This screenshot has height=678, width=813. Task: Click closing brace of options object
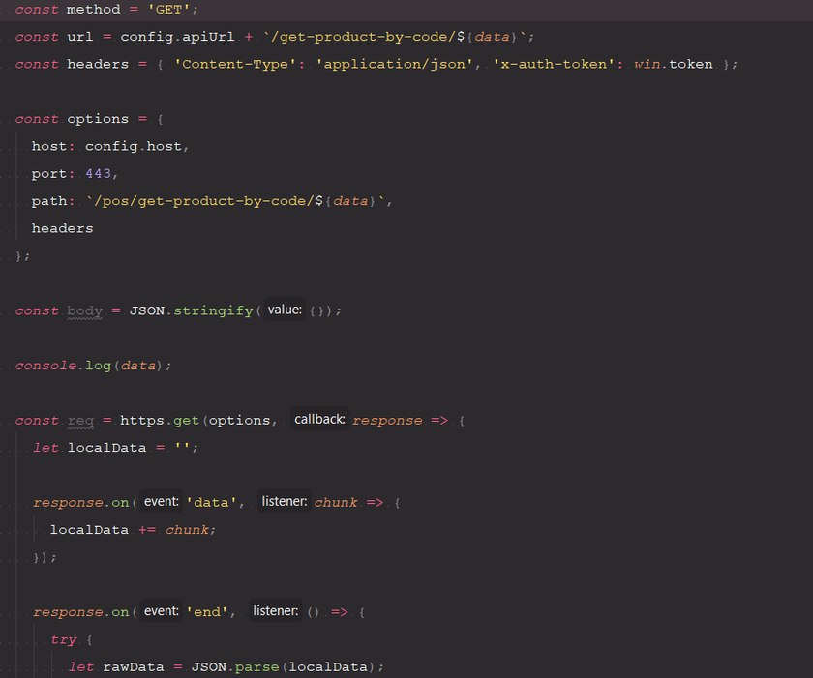pyautogui.click(x=18, y=256)
